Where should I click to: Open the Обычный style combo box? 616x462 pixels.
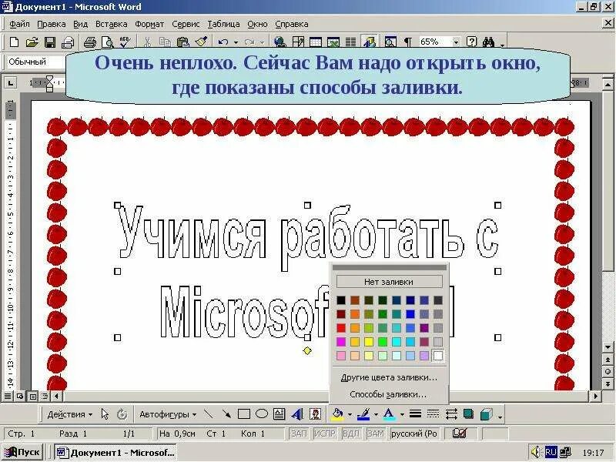(36, 62)
